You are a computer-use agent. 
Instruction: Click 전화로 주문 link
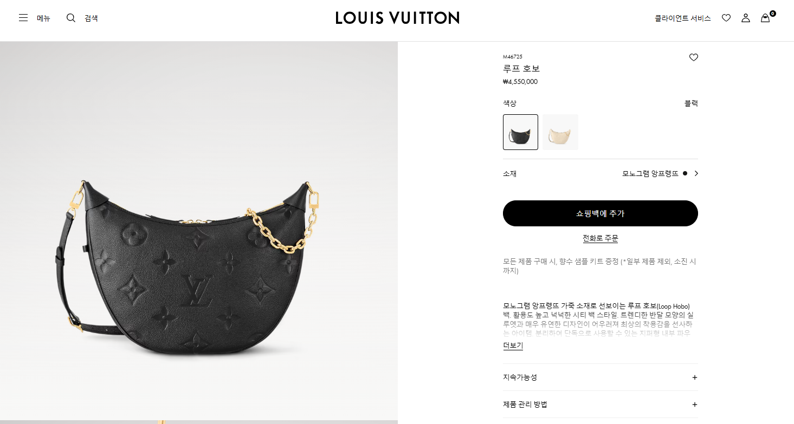(x=601, y=238)
